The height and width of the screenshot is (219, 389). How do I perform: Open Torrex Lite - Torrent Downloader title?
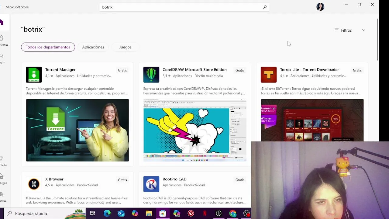tap(309, 70)
